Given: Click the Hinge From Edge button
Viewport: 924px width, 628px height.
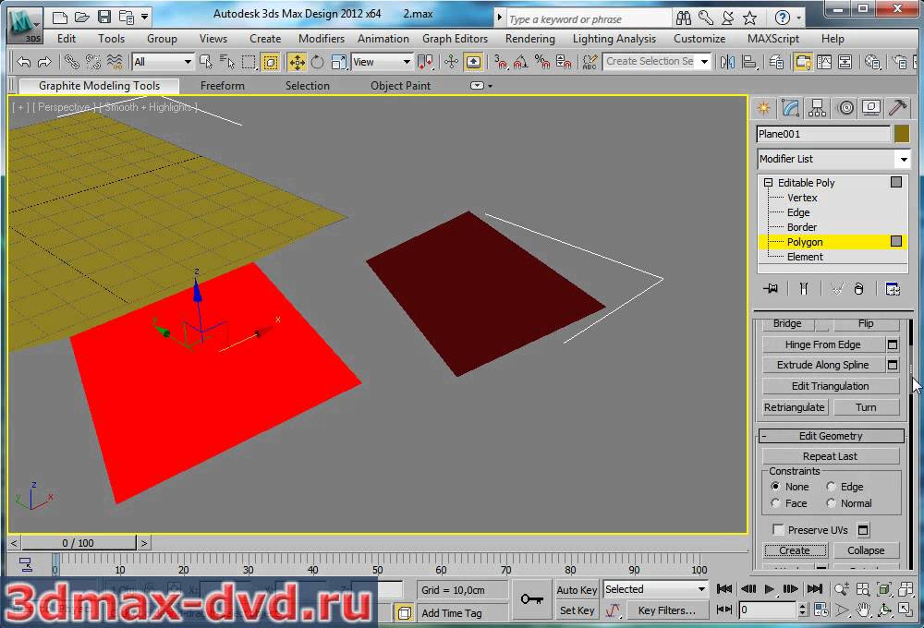Looking at the screenshot, I should click(822, 344).
